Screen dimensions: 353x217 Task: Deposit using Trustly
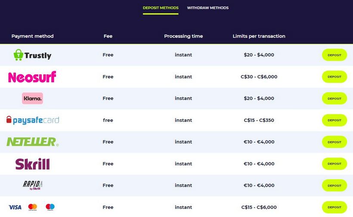334,55
